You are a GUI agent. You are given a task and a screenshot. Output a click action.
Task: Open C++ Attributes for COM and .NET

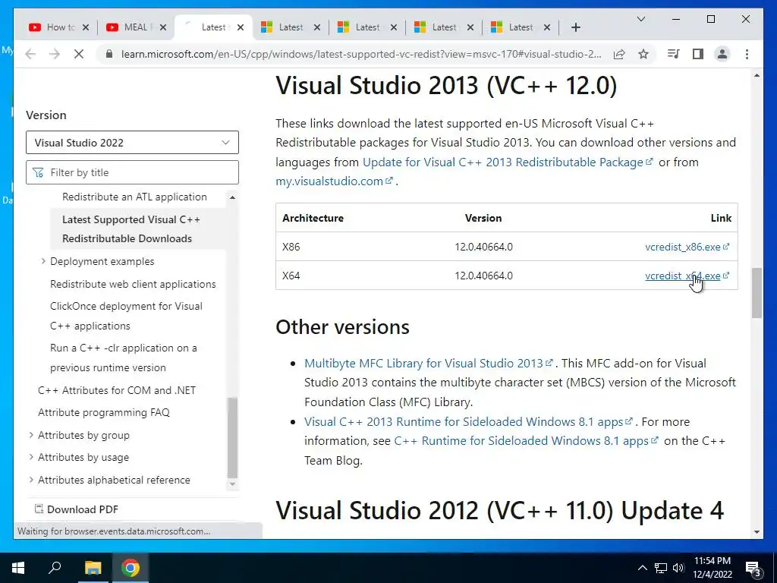(116, 390)
